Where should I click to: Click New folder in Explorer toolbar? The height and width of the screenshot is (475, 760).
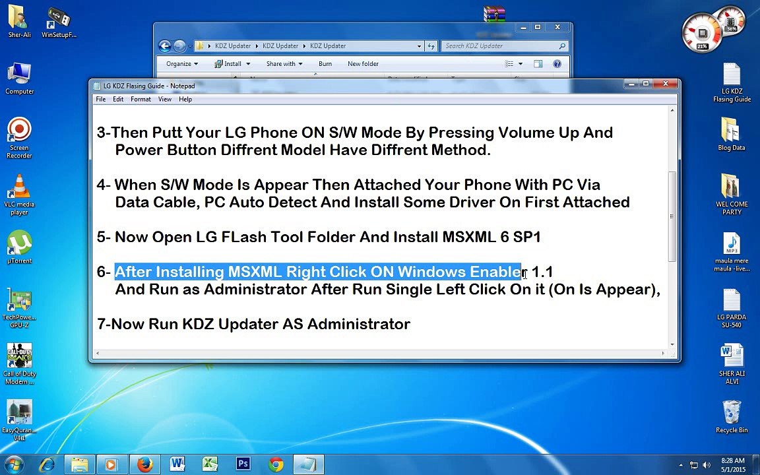pos(363,63)
